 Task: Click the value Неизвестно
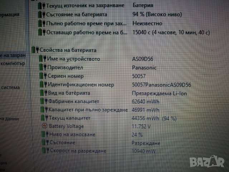(x=147, y=23)
